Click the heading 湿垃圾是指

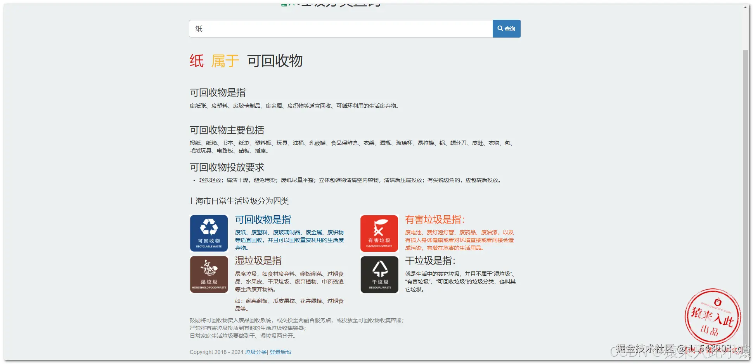(x=258, y=261)
